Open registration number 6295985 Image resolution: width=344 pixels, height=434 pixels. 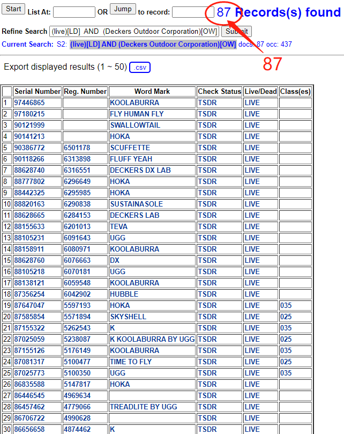(x=77, y=193)
